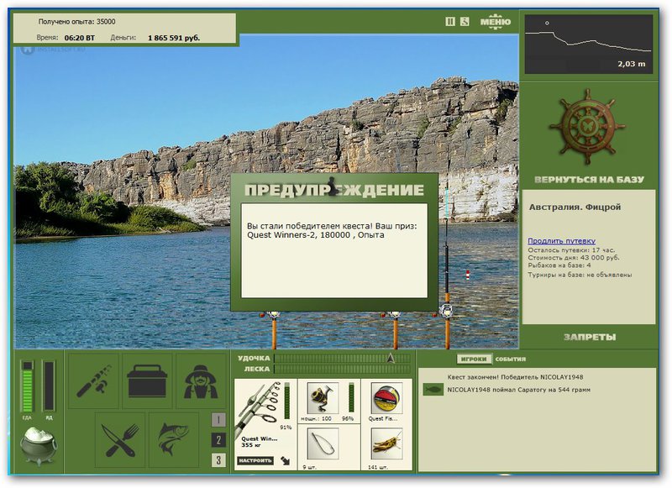Click the УДОЧКА tension bar
The height and width of the screenshot is (488, 672).
pos(343,358)
